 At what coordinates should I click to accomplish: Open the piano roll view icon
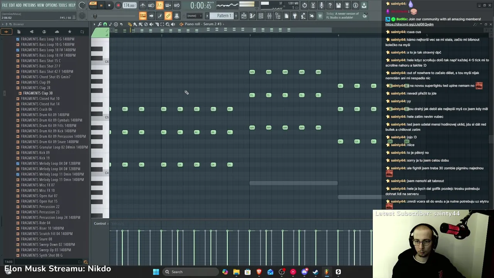[252, 16]
